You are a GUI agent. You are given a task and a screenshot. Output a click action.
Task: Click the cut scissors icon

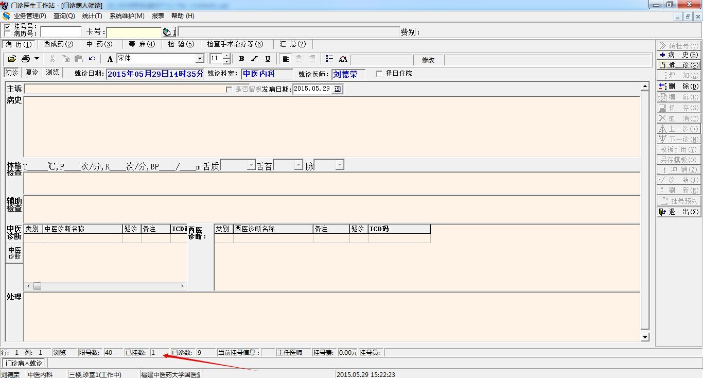tap(52, 59)
